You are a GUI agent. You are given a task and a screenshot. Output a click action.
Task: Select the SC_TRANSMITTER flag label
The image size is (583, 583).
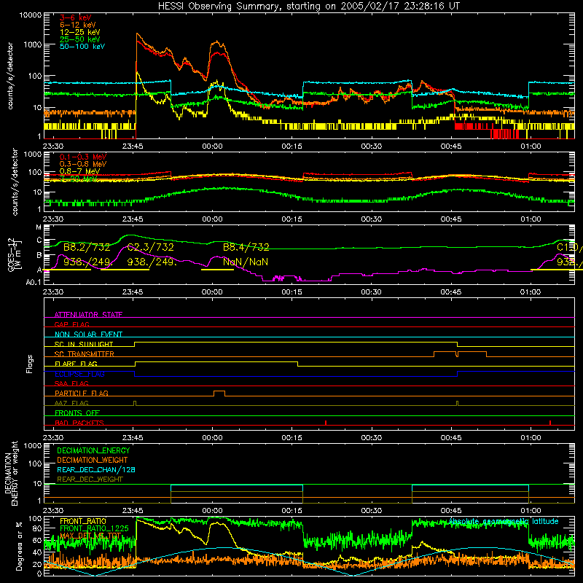click(x=85, y=354)
